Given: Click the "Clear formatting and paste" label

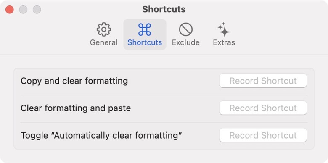Looking at the screenshot, I should (76, 108).
